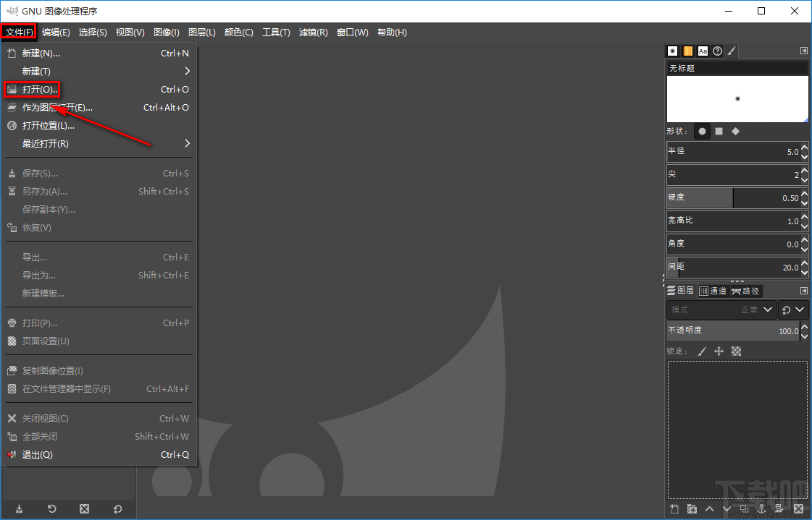Adjust the 间距 spacing slider
Screen dimensions: 812x520
[x=733, y=268]
